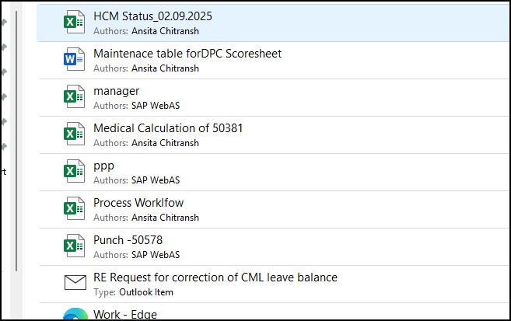Open Maintenace table forDPC Scoresheet document

point(187,54)
